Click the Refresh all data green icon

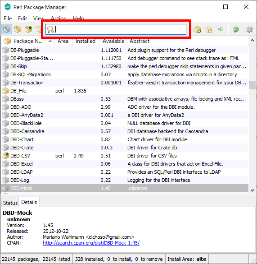pyautogui.click(x=236, y=29)
